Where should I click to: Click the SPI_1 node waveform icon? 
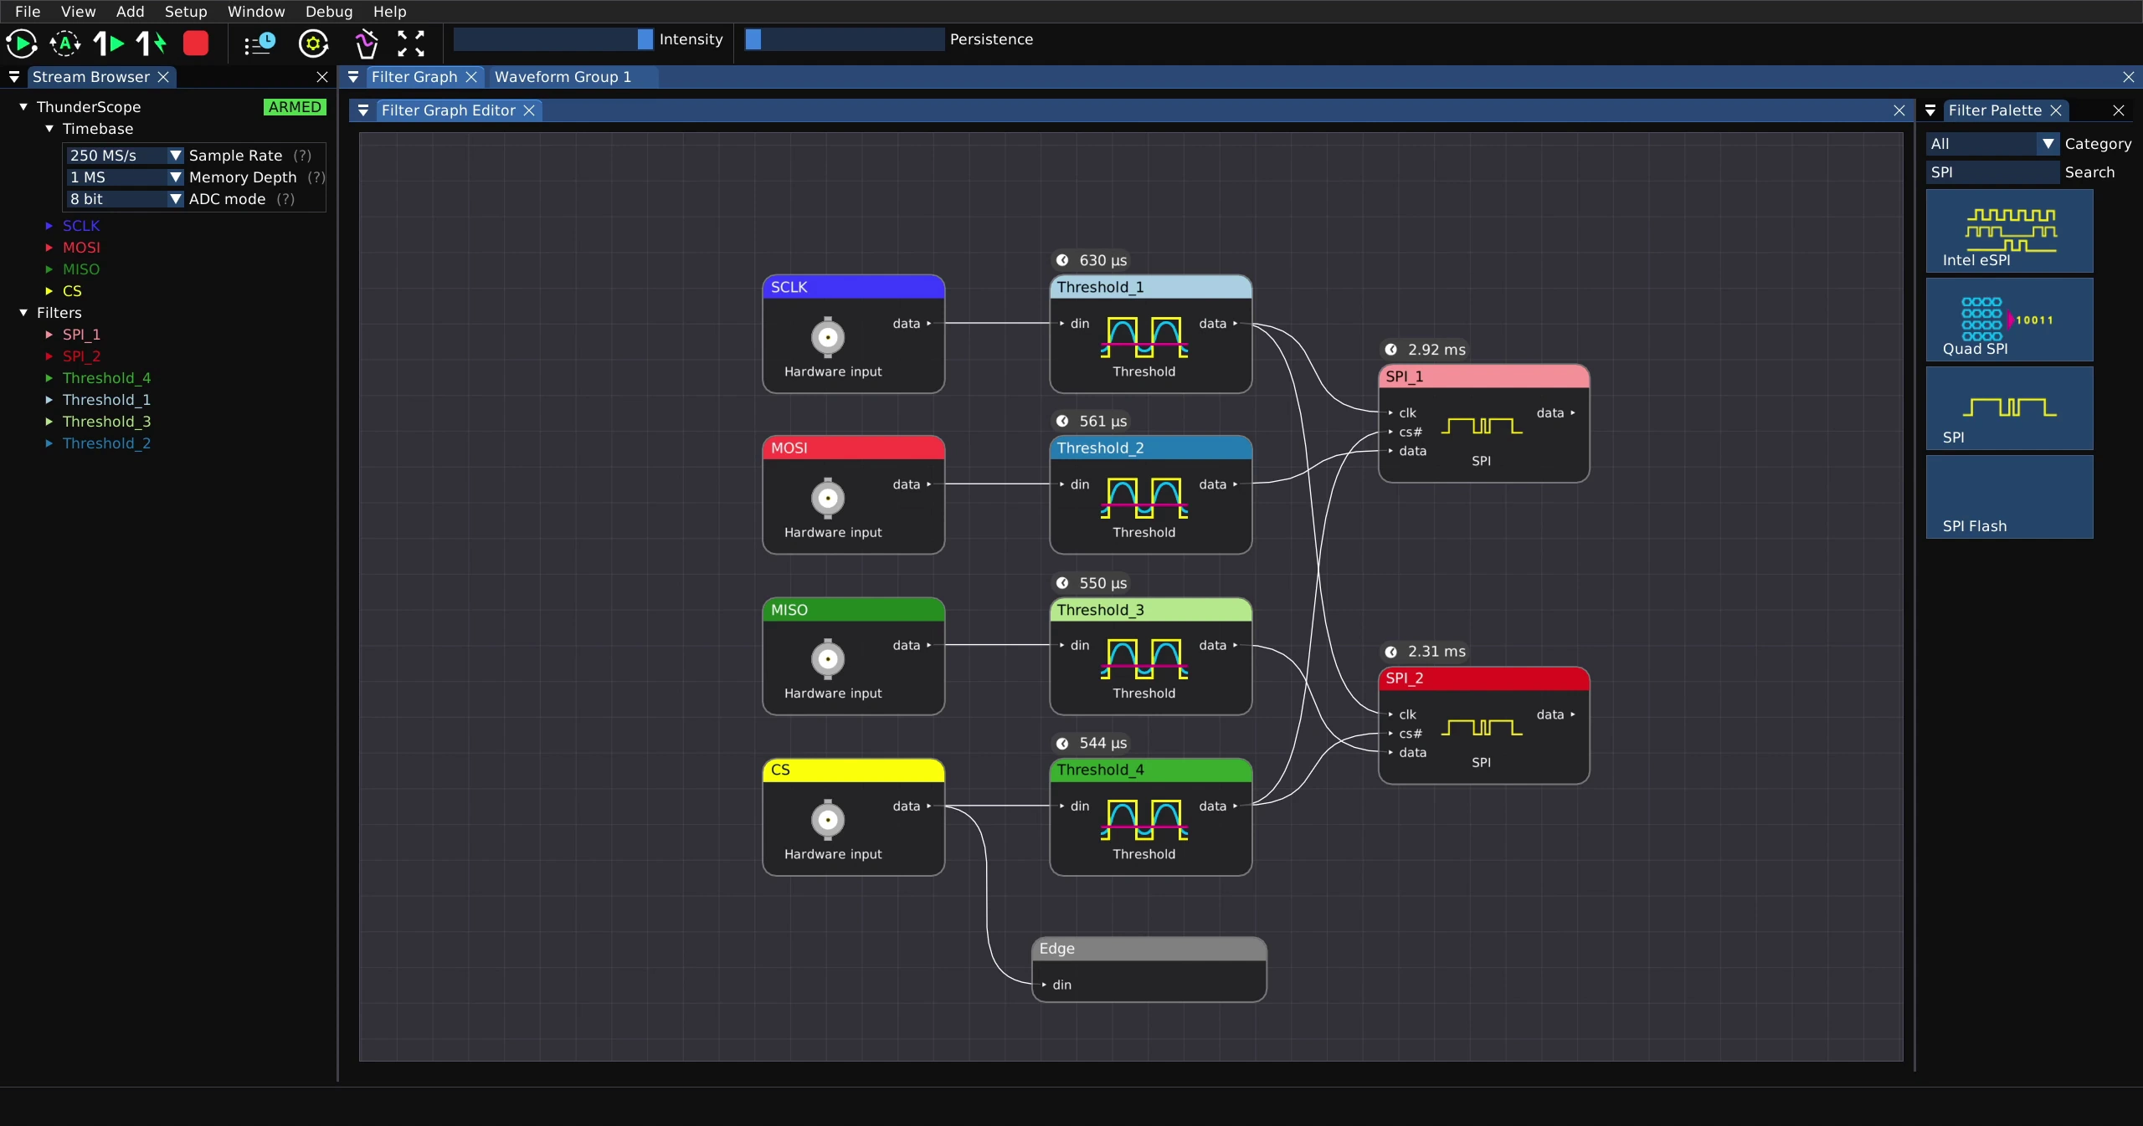pyautogui.click(x=1482, y=427)
